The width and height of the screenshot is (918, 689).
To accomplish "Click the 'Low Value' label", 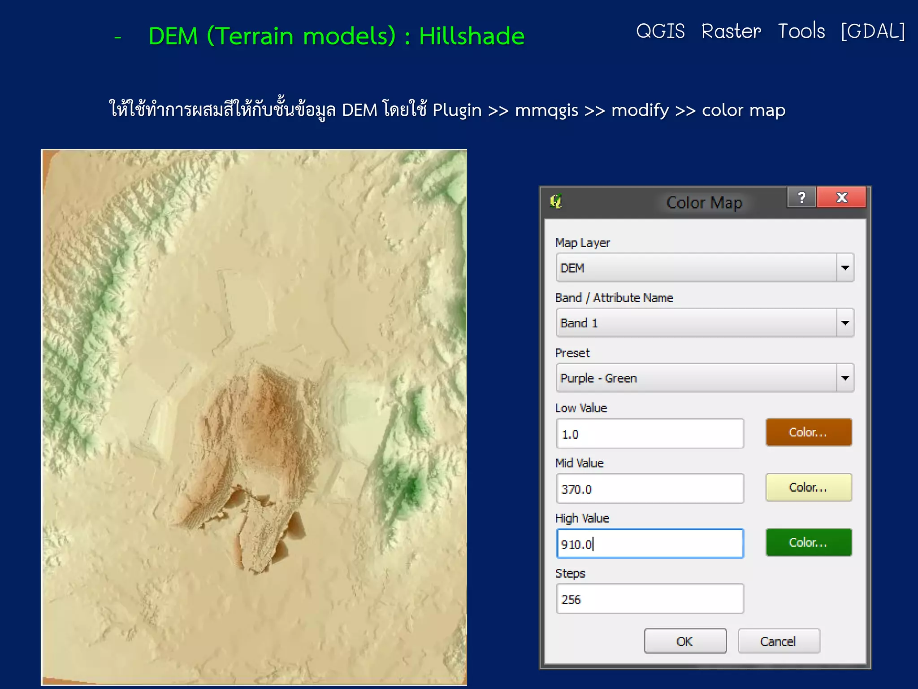I will click(x=581, y=408).
